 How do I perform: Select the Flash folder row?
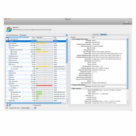36,77
